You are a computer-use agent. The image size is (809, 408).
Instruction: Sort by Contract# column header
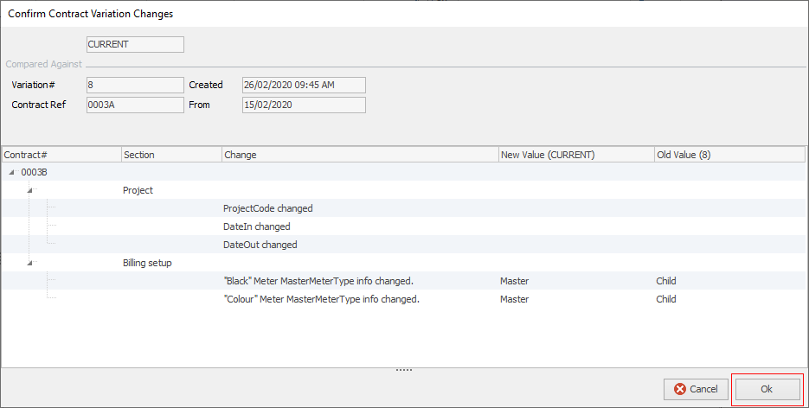pos(61,155)
